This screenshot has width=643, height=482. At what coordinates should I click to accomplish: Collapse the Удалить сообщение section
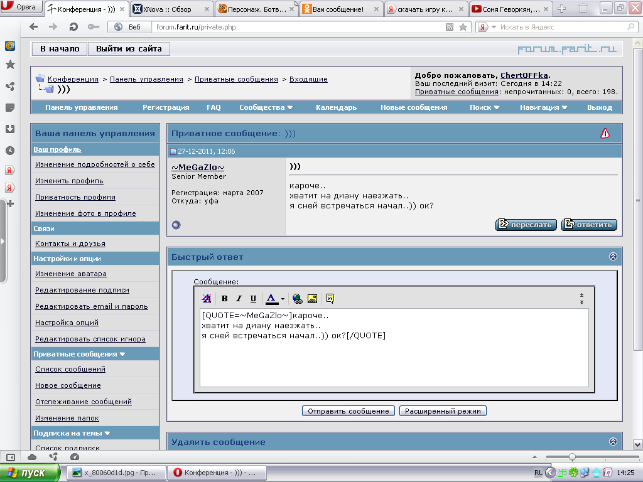[613, 441]
